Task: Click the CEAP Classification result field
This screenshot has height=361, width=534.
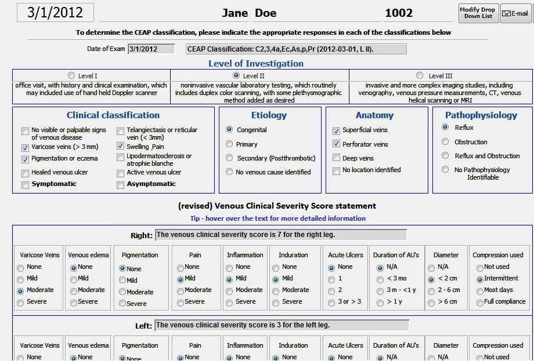Action: (x=296, y=49)
